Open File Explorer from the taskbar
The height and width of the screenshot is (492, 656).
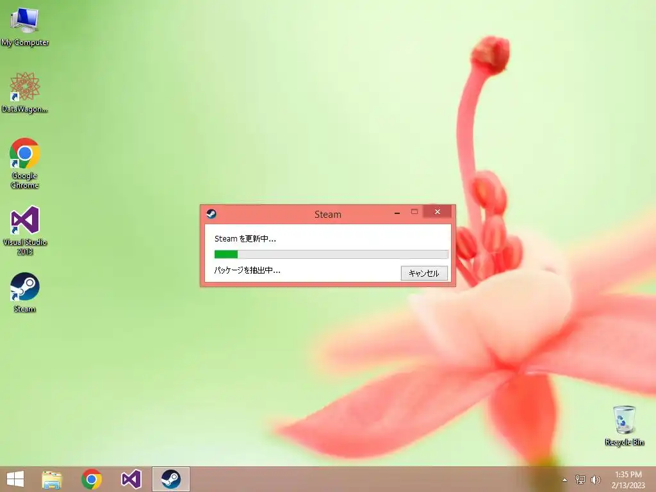(52, 479)
